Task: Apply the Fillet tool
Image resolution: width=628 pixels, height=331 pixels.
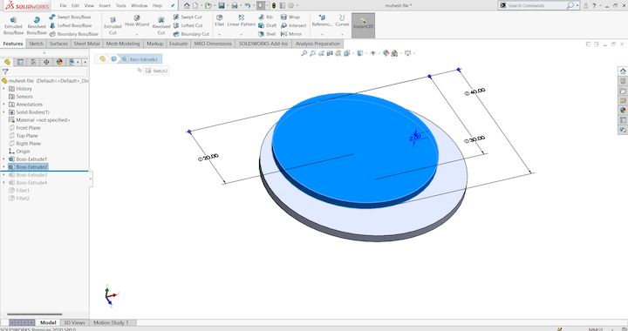Action: (x=219, y=21)
